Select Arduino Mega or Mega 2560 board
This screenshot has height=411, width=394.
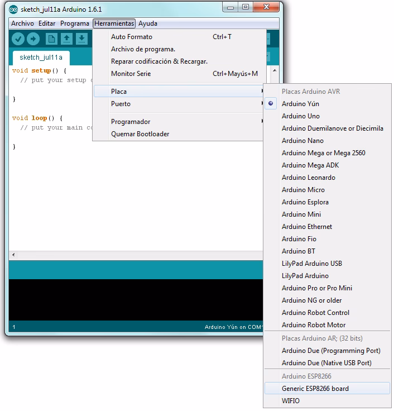click(x=323, y=153)
